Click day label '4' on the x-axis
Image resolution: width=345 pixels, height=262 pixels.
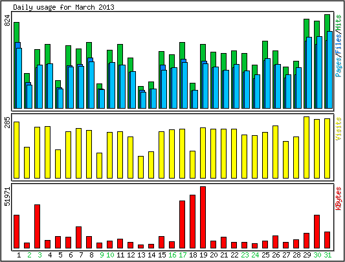50,255
